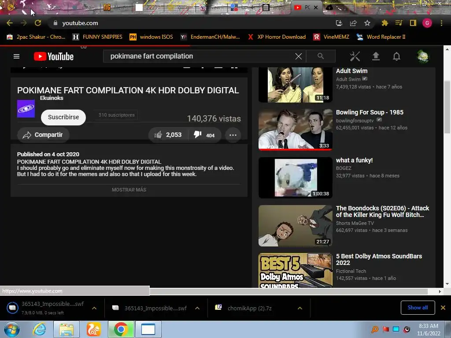The height and width of the screenshot is (338, 451).
Task: Open the Extensions puzzle icon
Action: coord(384,23)
